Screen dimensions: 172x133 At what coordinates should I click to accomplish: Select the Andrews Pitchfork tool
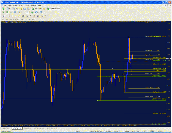(42, 16)
